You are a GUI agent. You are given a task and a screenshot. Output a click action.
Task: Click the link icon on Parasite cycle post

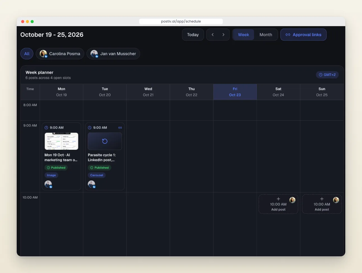point(120,127)
